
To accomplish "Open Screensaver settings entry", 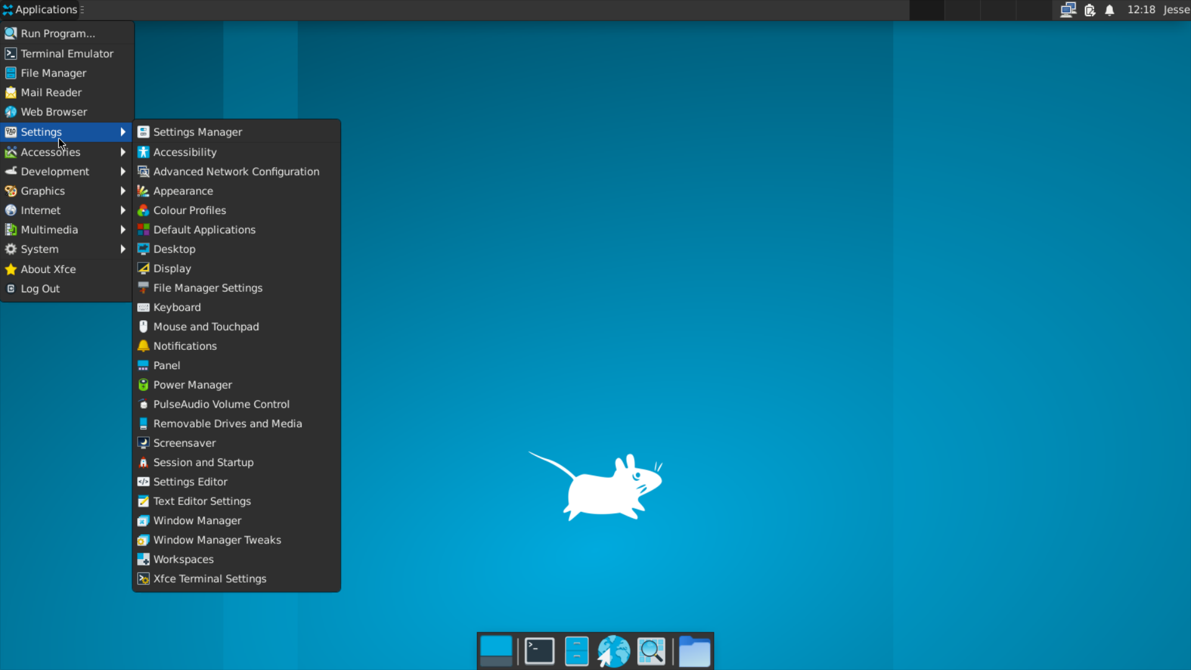I will click(236, 443).
